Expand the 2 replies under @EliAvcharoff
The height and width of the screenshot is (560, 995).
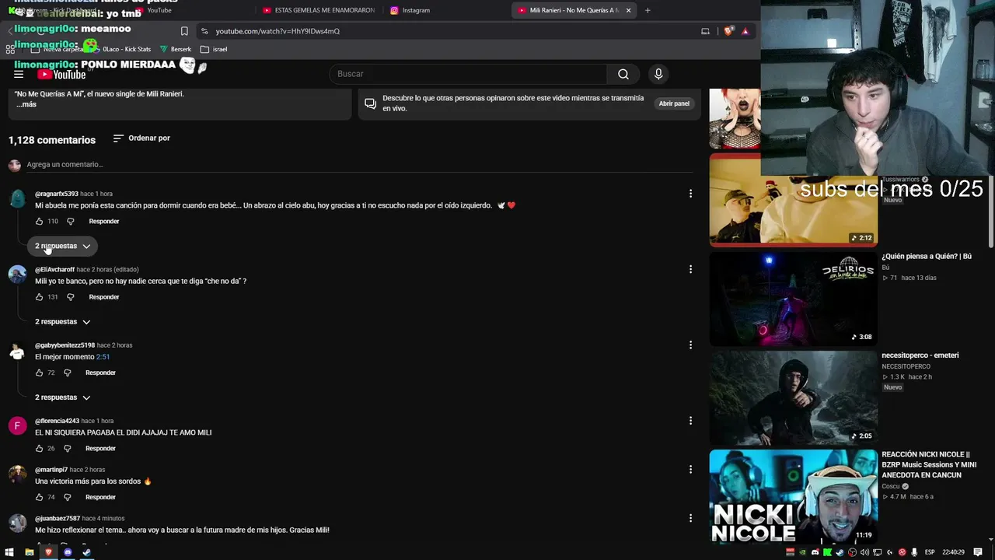click(x=62, y=322)
